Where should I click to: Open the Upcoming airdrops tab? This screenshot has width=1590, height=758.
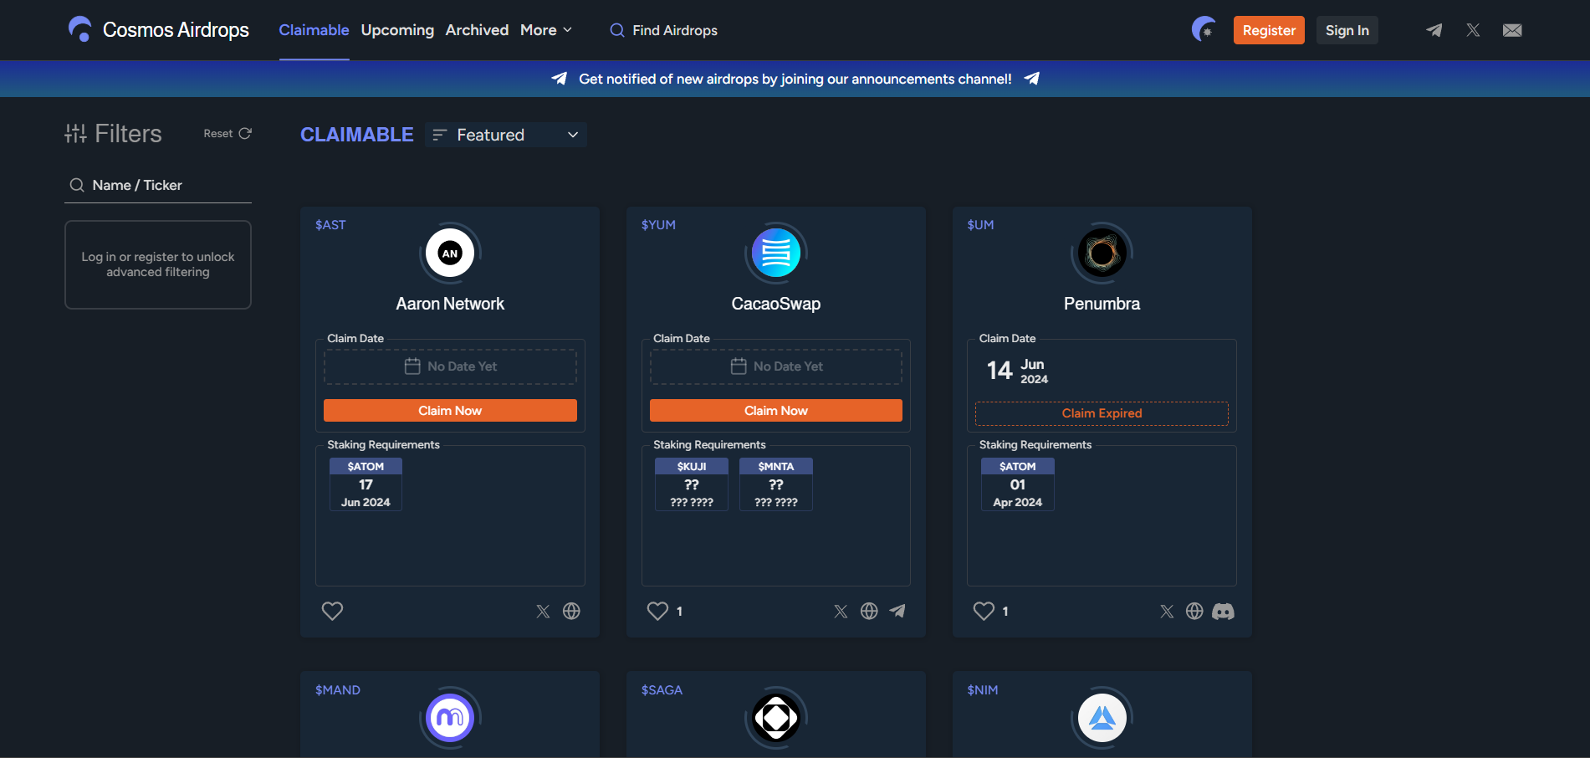pyautogui.click(x=397, y=30)
